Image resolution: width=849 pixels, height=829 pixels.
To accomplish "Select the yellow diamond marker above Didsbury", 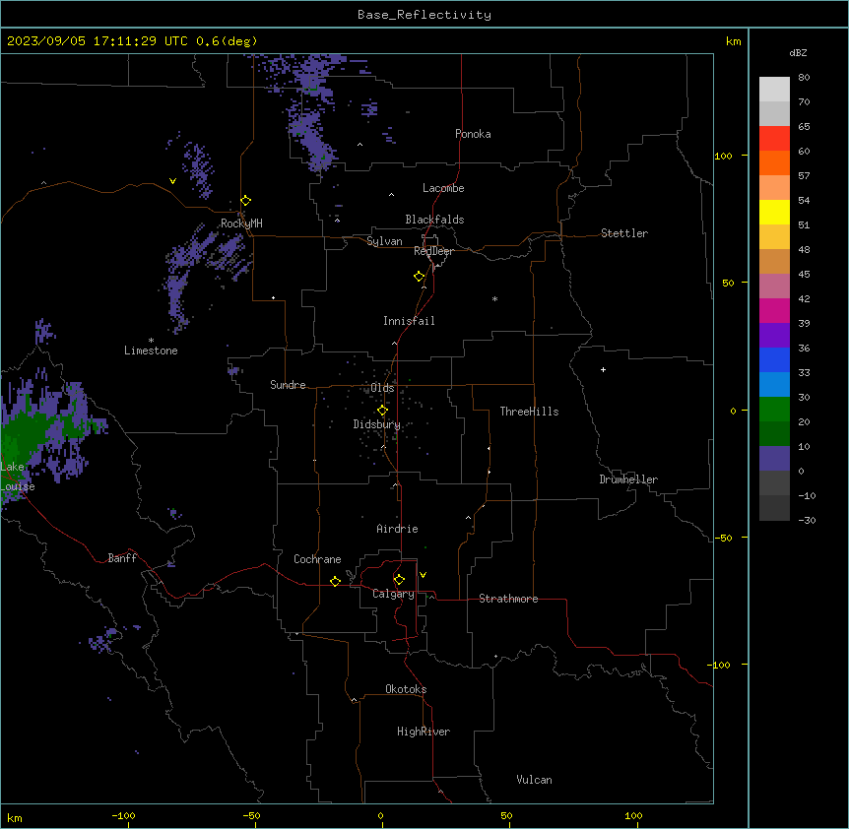I will [382, 411].
